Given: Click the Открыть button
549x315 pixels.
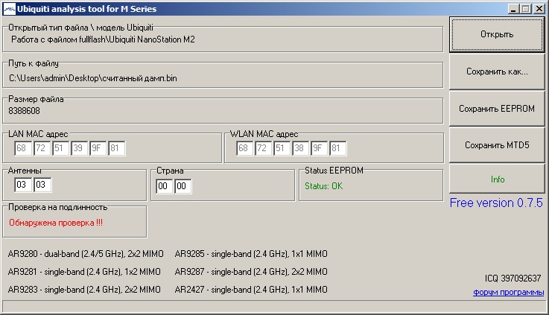Looking at the screenshot, I should click(x=497, y=34).
